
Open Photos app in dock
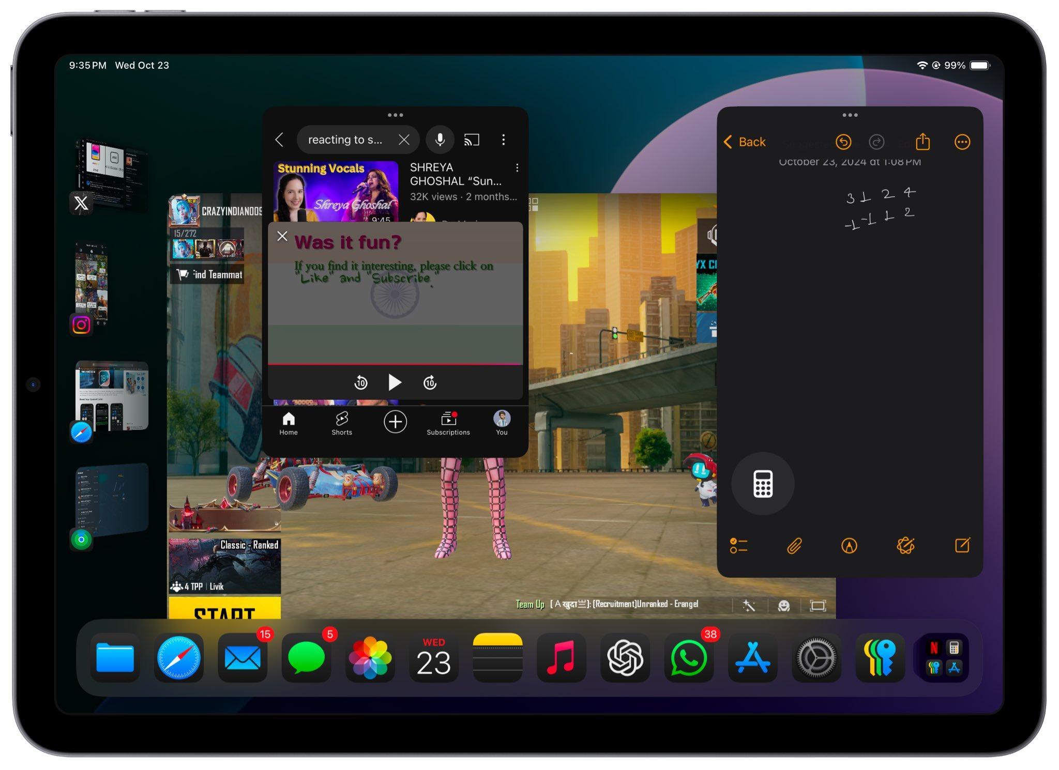(x=370, y=658)
